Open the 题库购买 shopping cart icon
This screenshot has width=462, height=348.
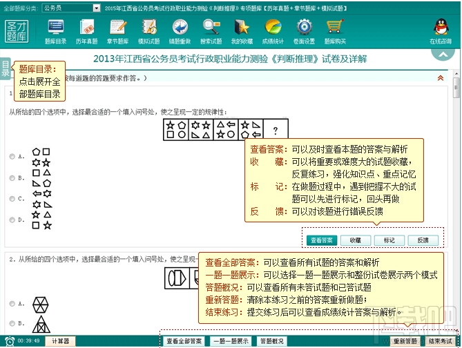tap(336, 32)
